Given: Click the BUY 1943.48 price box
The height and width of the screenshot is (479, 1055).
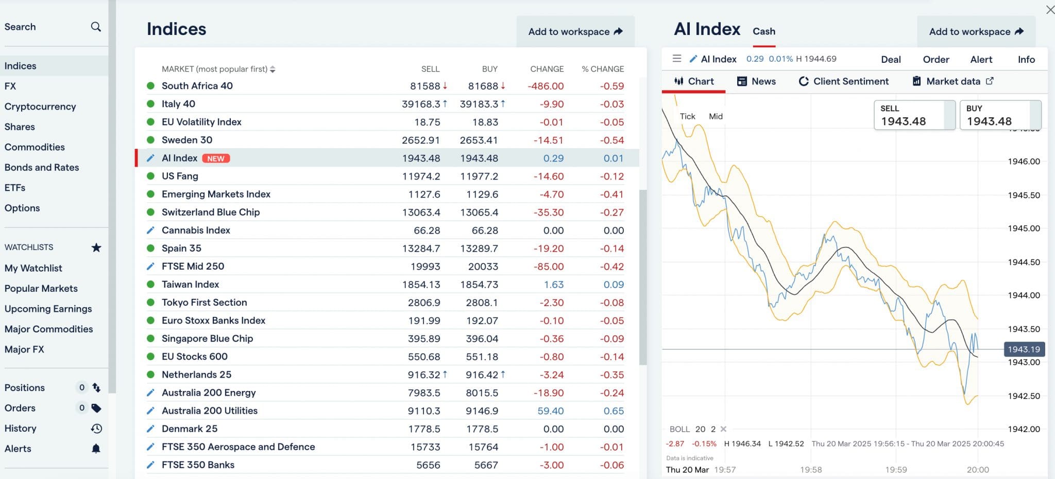Looking at the screenshot, I should 1000,115.
